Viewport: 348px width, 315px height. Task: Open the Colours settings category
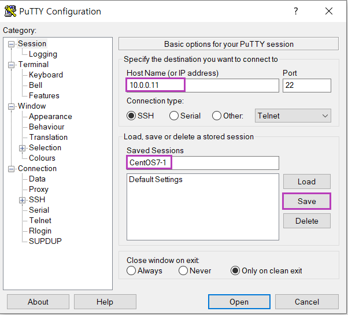42,158
